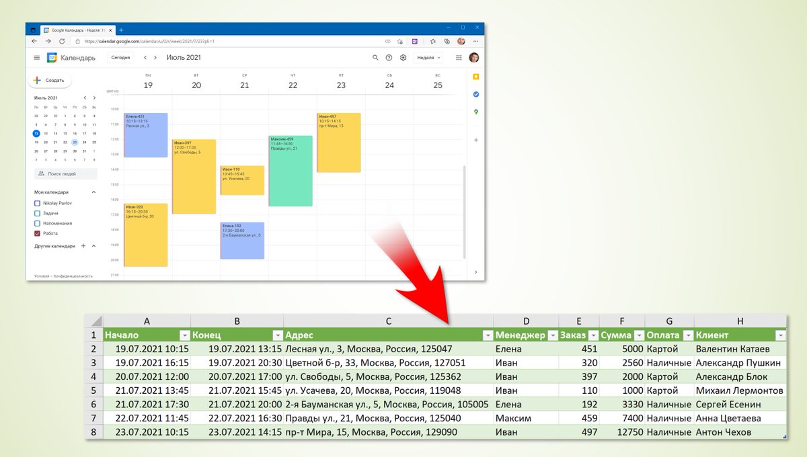
Task: Open the Неделя view dropdown
Action: [428, 58]
